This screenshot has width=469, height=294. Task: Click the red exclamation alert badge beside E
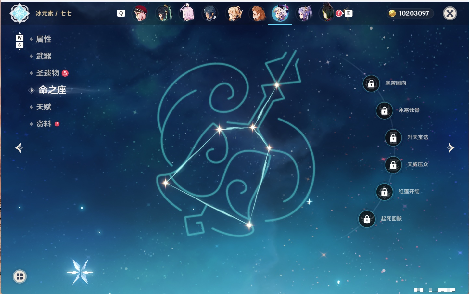[x=339, y=13]
